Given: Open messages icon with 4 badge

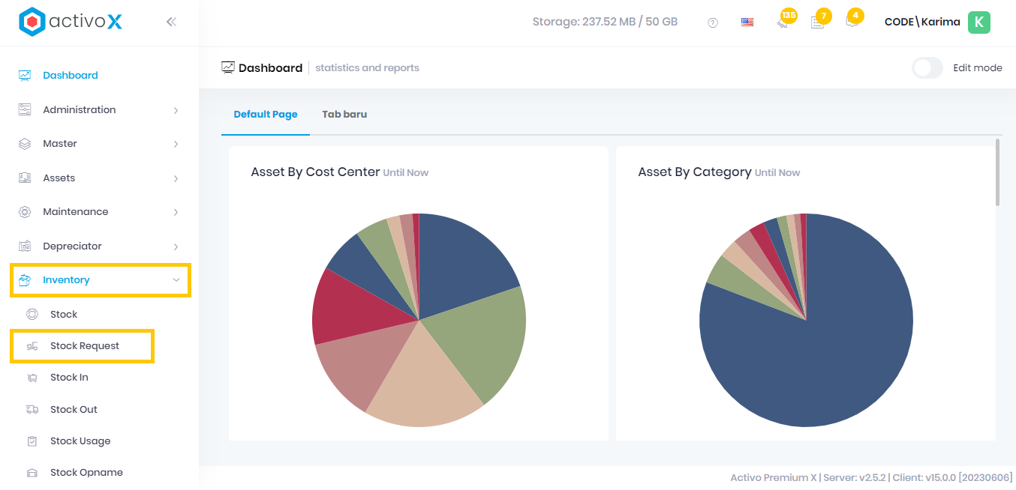Looking at the screenshot, I should 852,21.
